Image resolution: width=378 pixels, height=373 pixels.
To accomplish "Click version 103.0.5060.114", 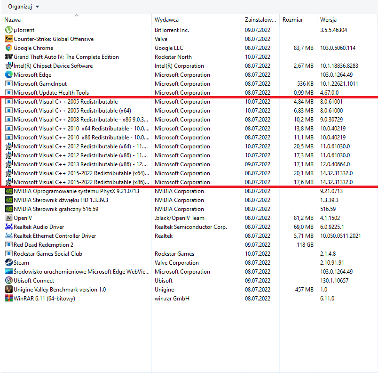I will 338,48.
